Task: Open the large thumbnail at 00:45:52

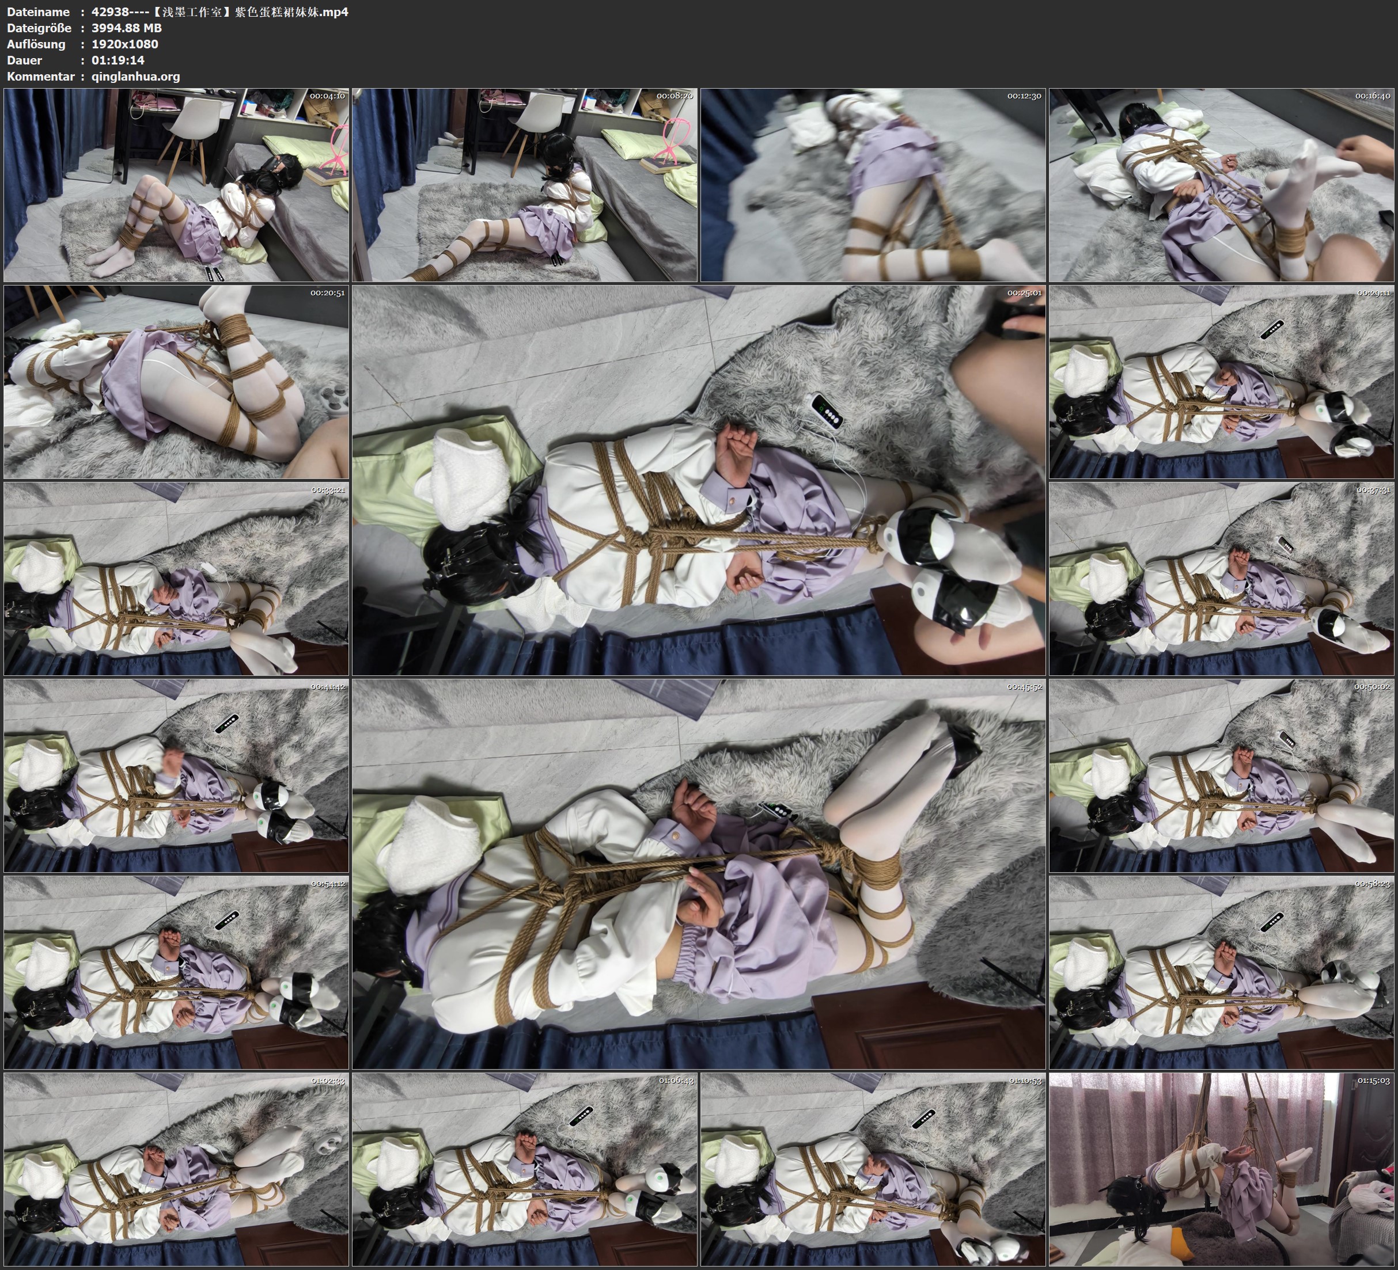Action: pos(698,873)
